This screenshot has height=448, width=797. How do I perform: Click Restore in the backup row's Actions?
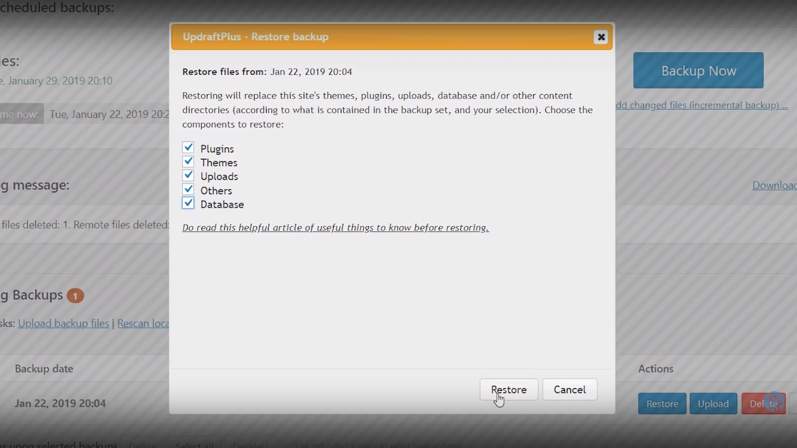(x=662, y=404)
